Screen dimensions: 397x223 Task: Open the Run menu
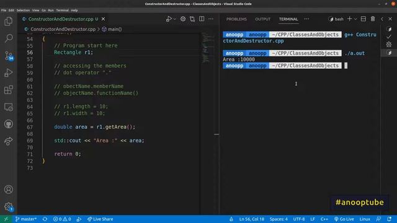click(51, 11)
